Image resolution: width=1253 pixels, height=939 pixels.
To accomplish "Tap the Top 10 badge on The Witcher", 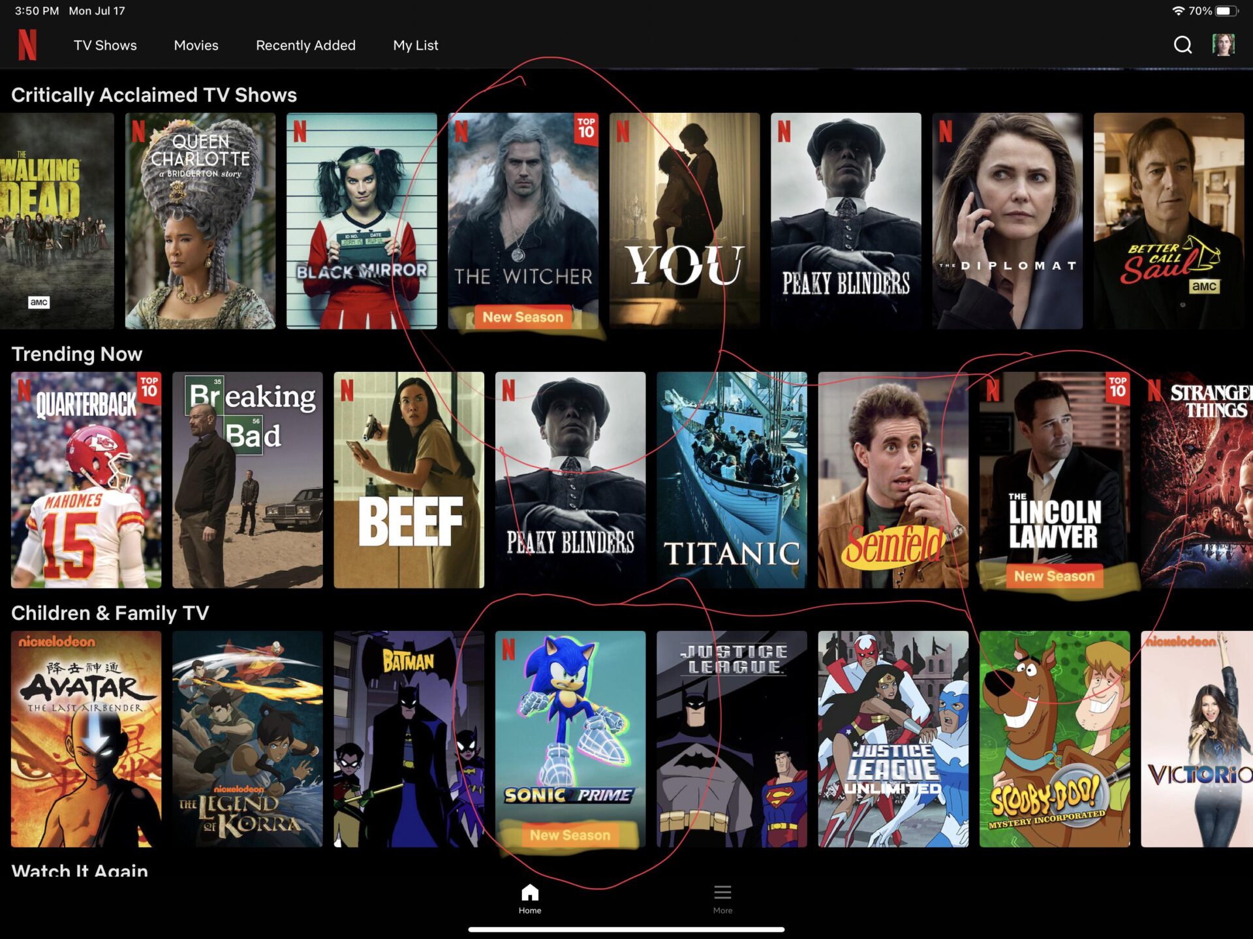I will 586,129.
